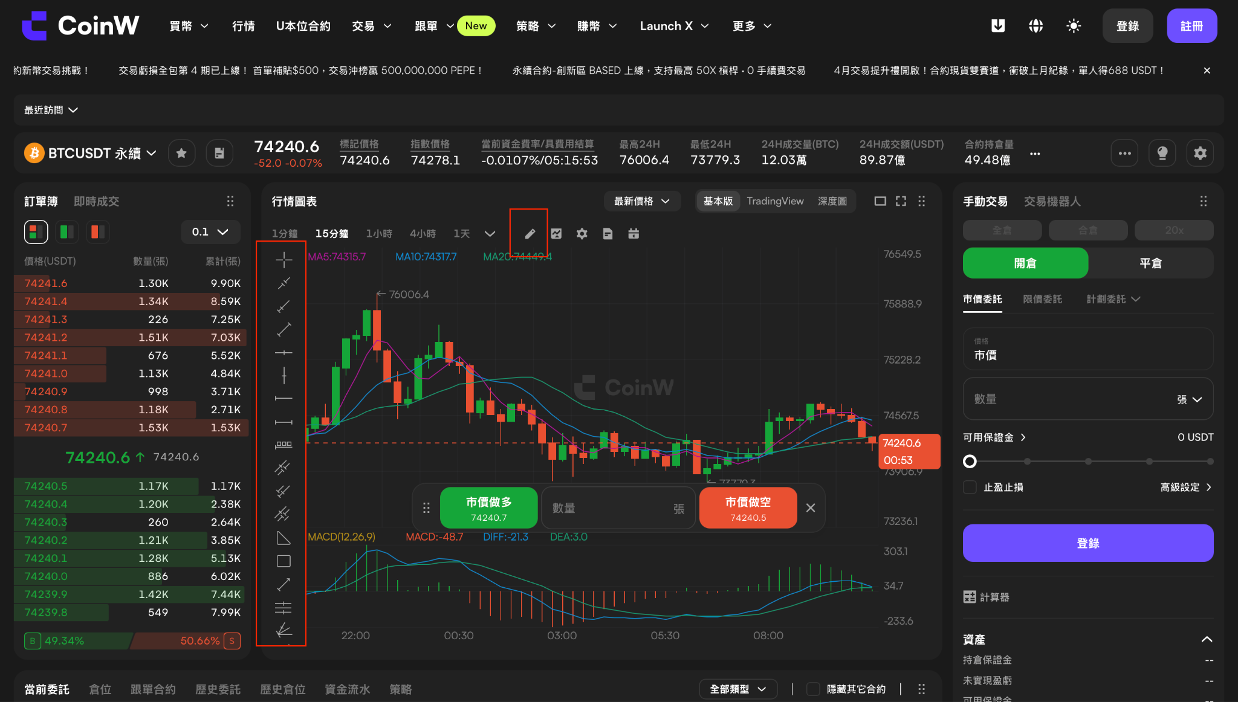The width and height of the screenshot is (1238, 702).
Task: Open the 最新價格 dropdown
Action: coord(642,201)
